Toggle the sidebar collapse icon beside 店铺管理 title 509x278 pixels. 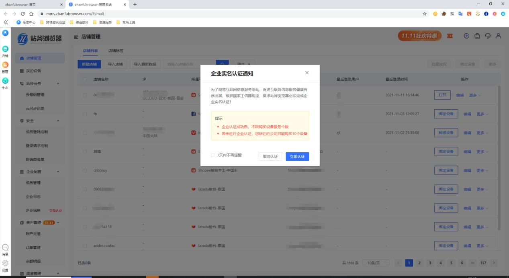(76, 37)
